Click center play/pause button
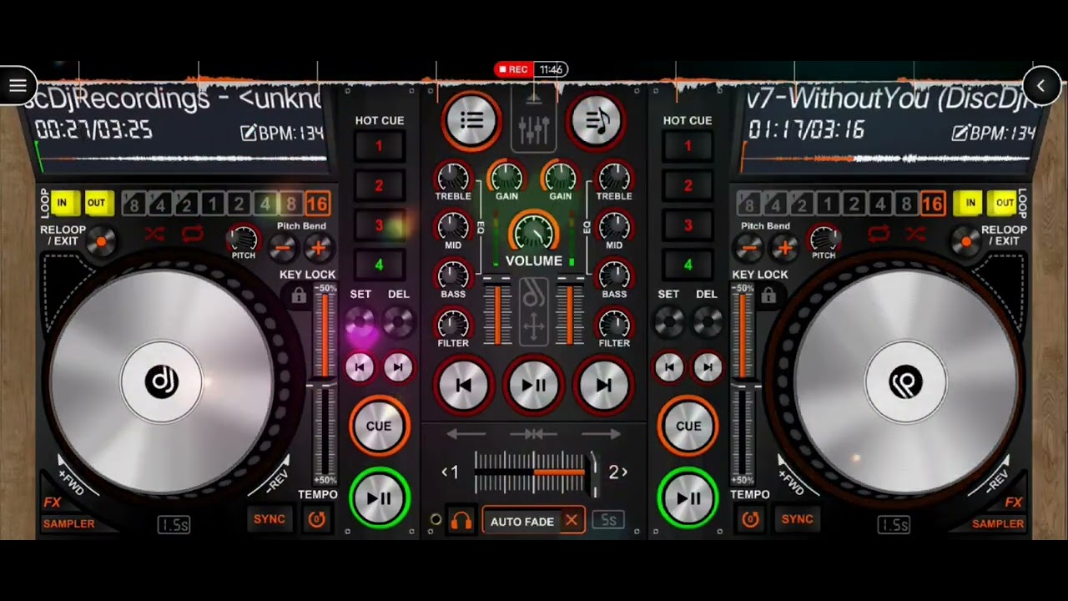Image resolution: width=1068 pixels, height=601 pixels. tap(534, 385)
